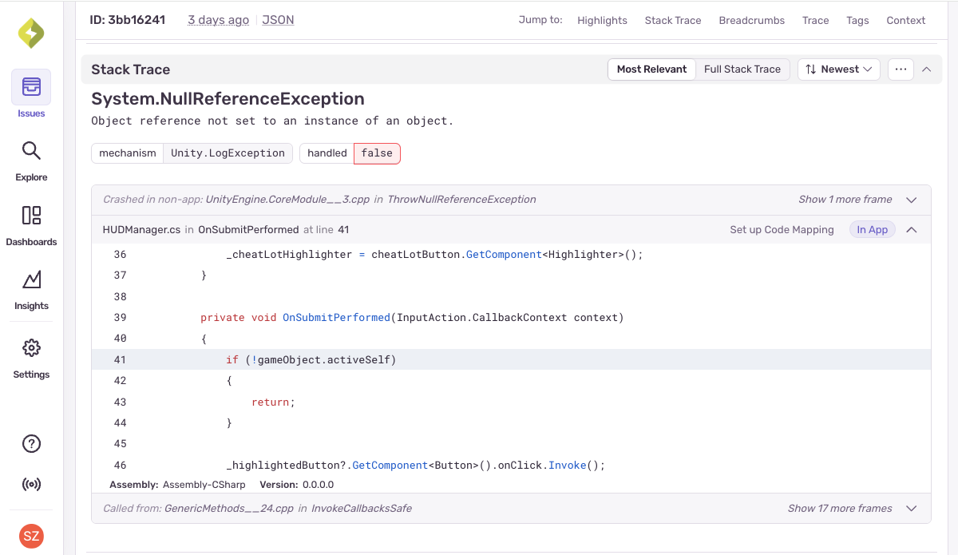Expand Show 17 more frames
This screenshot has height=555, width=958.
coord(839,508)
